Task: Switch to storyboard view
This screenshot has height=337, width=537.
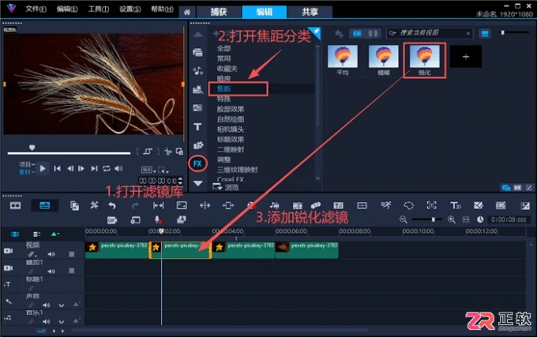Action: click(x=16, y=206)
